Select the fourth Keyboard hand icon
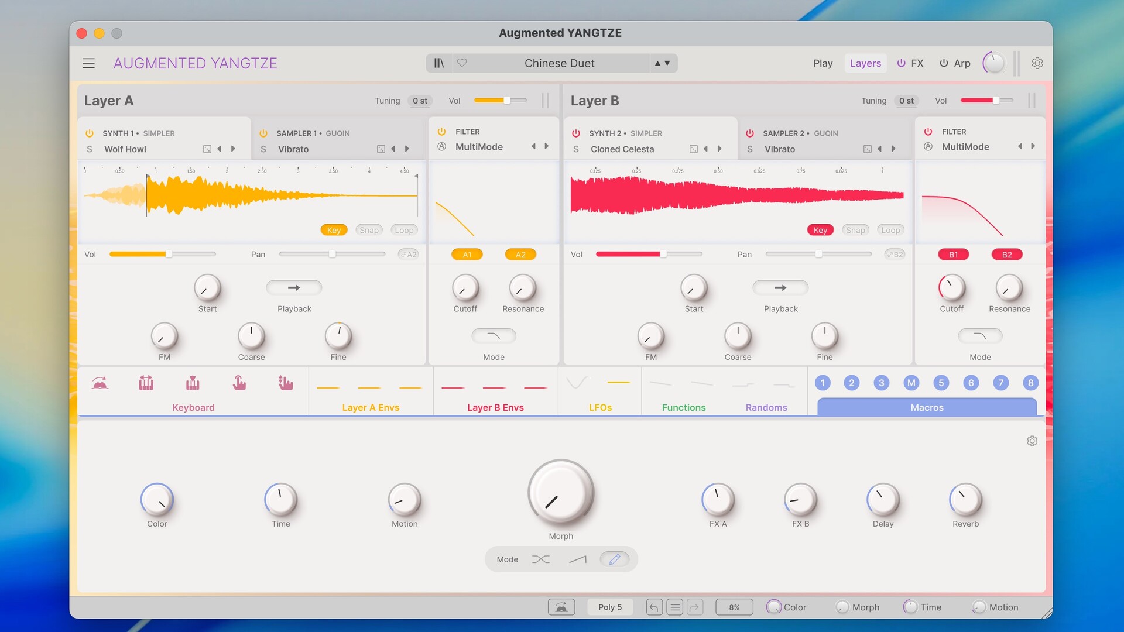This screenshot has height=632, width=1124. pos(239,383)
